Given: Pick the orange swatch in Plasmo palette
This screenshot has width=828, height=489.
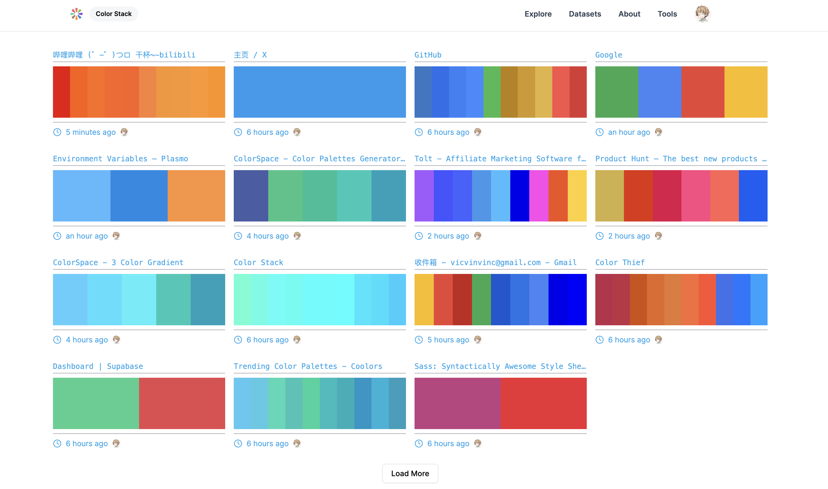Looking at the screenshot, I should (196, 196).
